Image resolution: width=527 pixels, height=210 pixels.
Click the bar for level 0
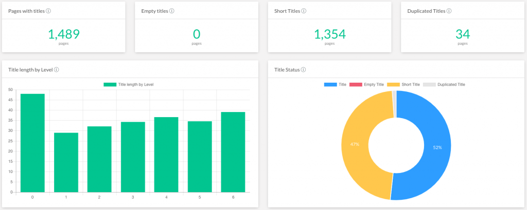(x=32, y=143)
